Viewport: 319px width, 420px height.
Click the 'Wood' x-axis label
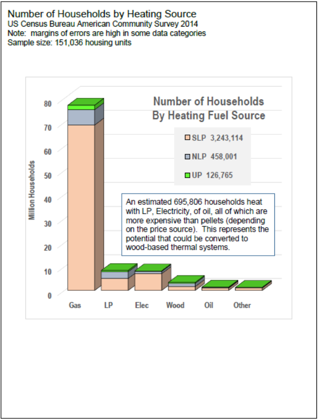[x=175, y=306]
